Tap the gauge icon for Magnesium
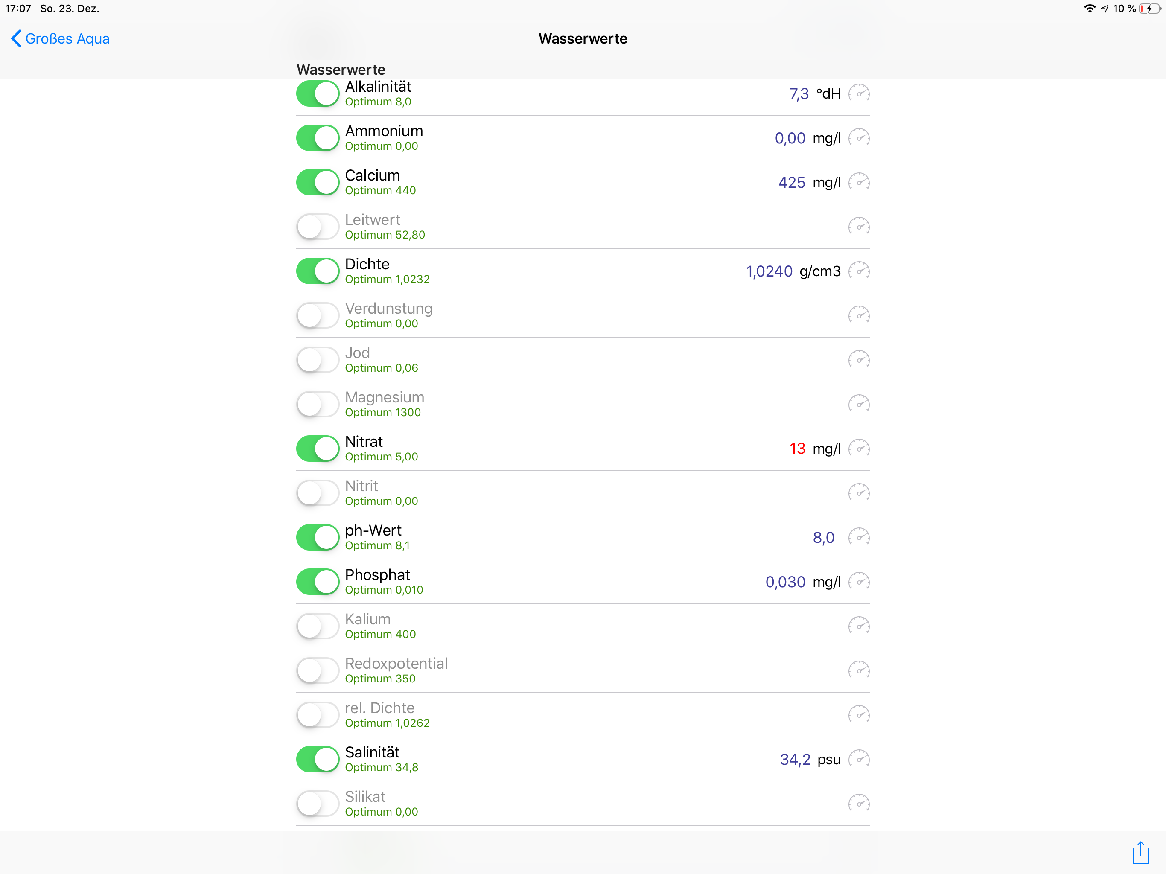Screen dimensions: 1166x874 (859, 404)
